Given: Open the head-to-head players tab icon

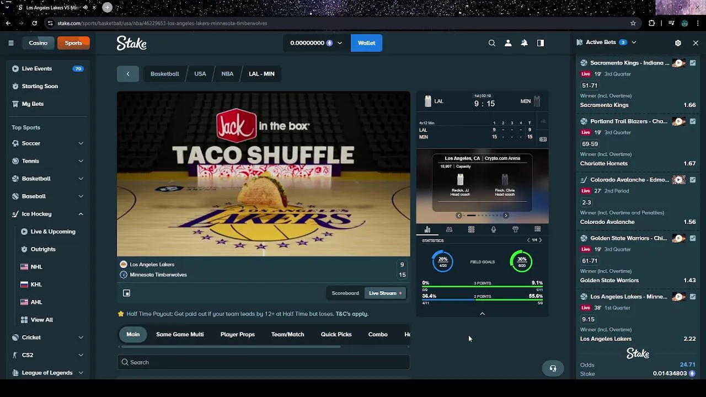Looking at the screenshot, I should [449, 229].
